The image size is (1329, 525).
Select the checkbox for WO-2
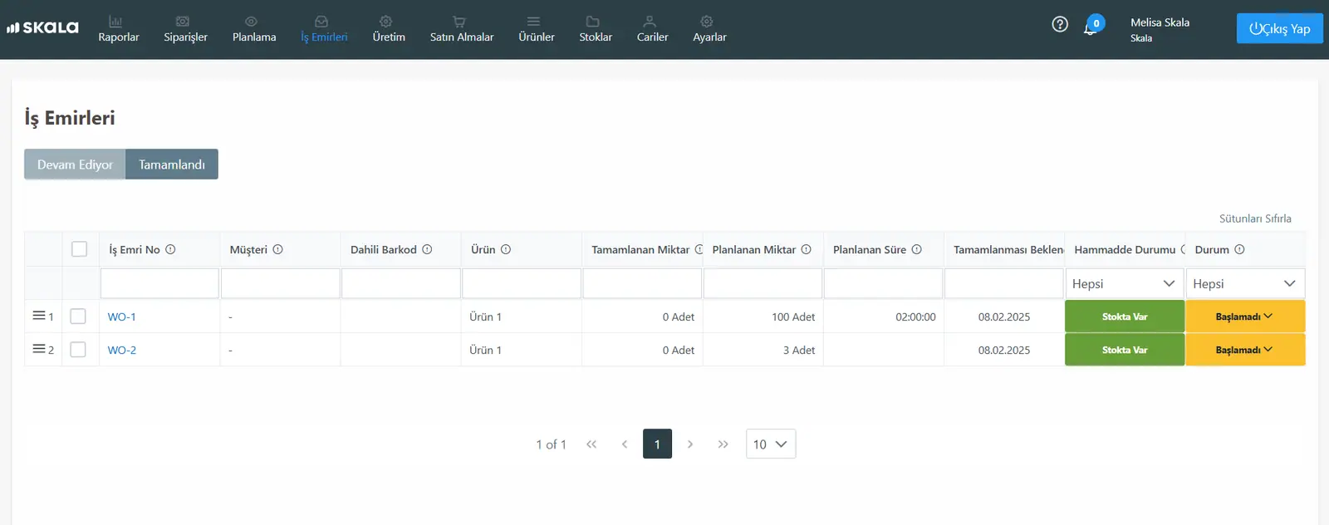[x=78, y=350]
